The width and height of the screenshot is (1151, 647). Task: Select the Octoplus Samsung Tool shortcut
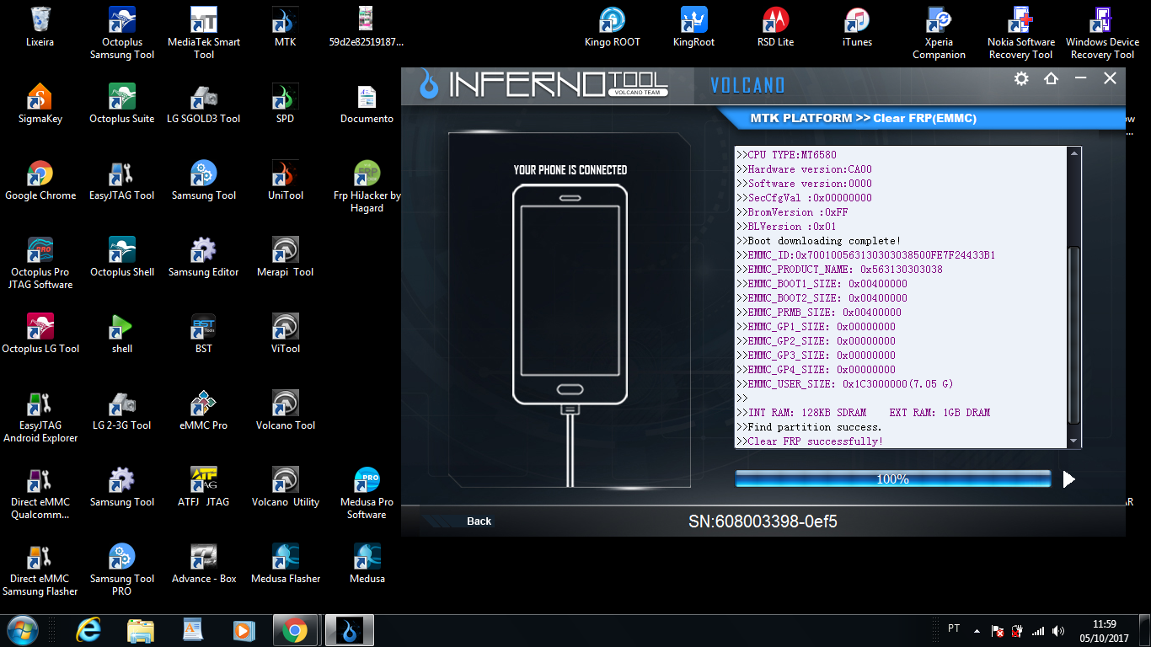click(x=122, y=33)
